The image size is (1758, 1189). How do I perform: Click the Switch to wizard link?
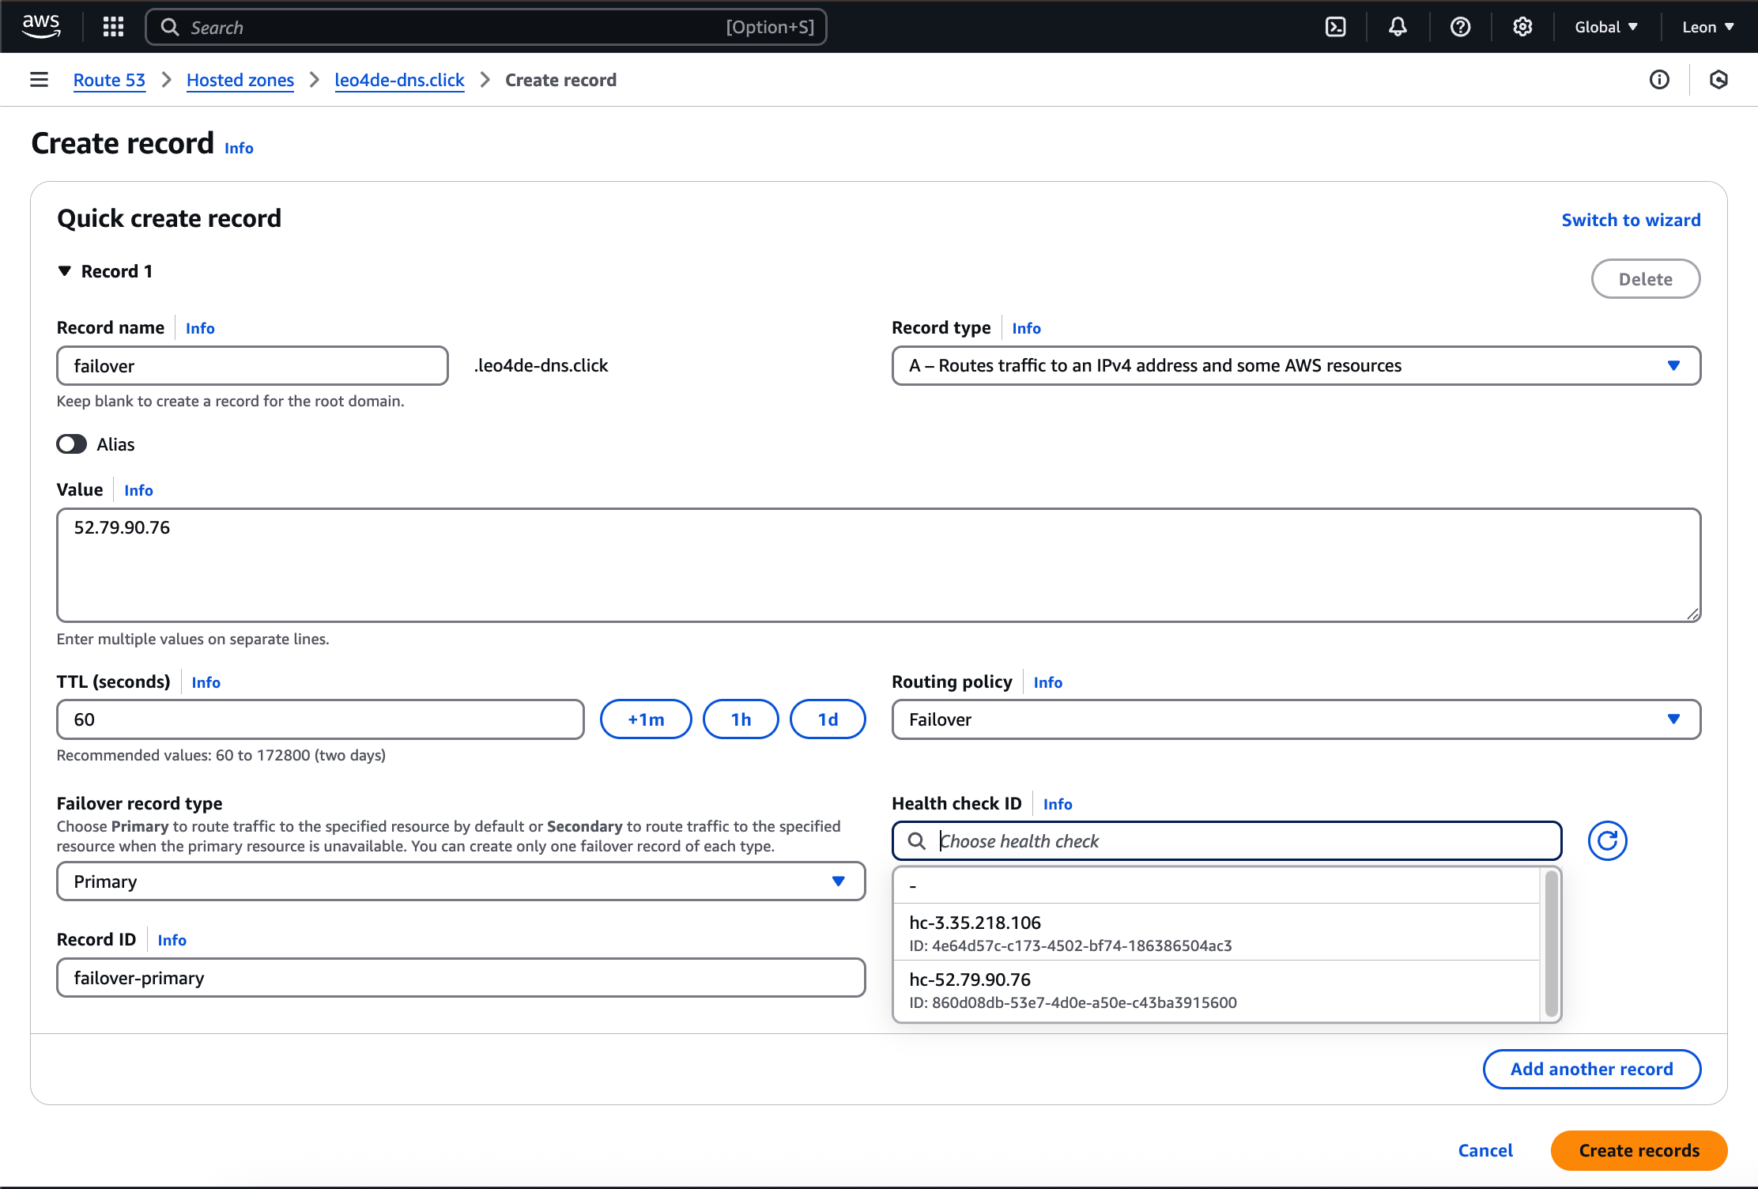1631,220
